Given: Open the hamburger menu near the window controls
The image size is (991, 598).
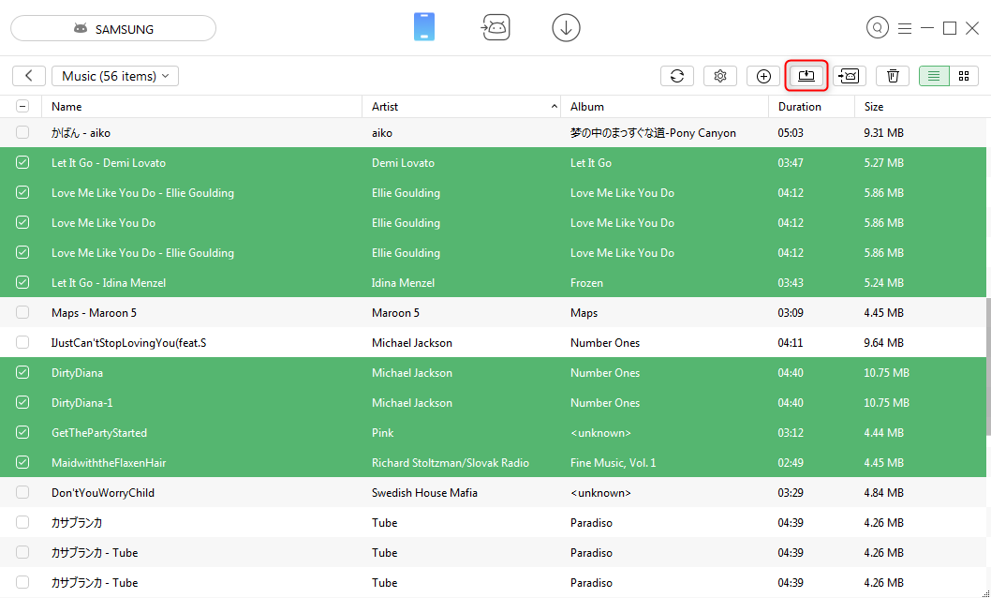Looking at the screenshot, I should pos(905,27).
